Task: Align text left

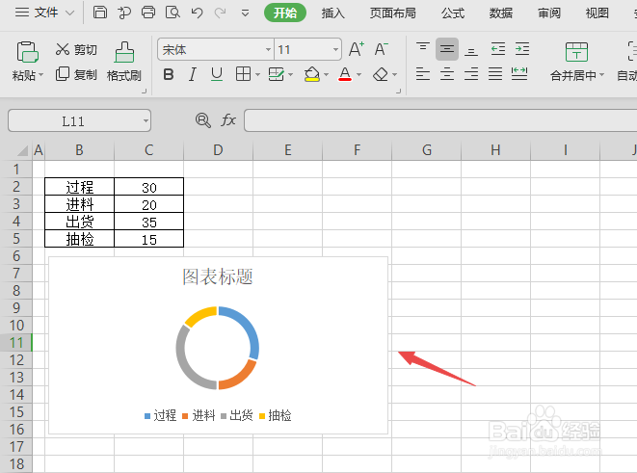Action: point(423,74)
